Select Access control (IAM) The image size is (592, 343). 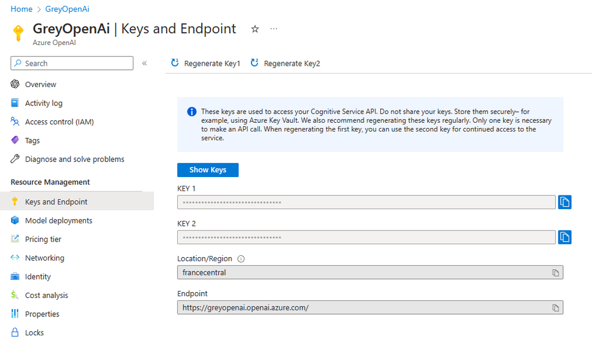point(59,121)
